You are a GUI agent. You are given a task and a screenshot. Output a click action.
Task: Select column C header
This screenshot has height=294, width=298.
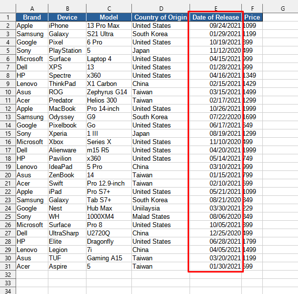tap(109, 9)
